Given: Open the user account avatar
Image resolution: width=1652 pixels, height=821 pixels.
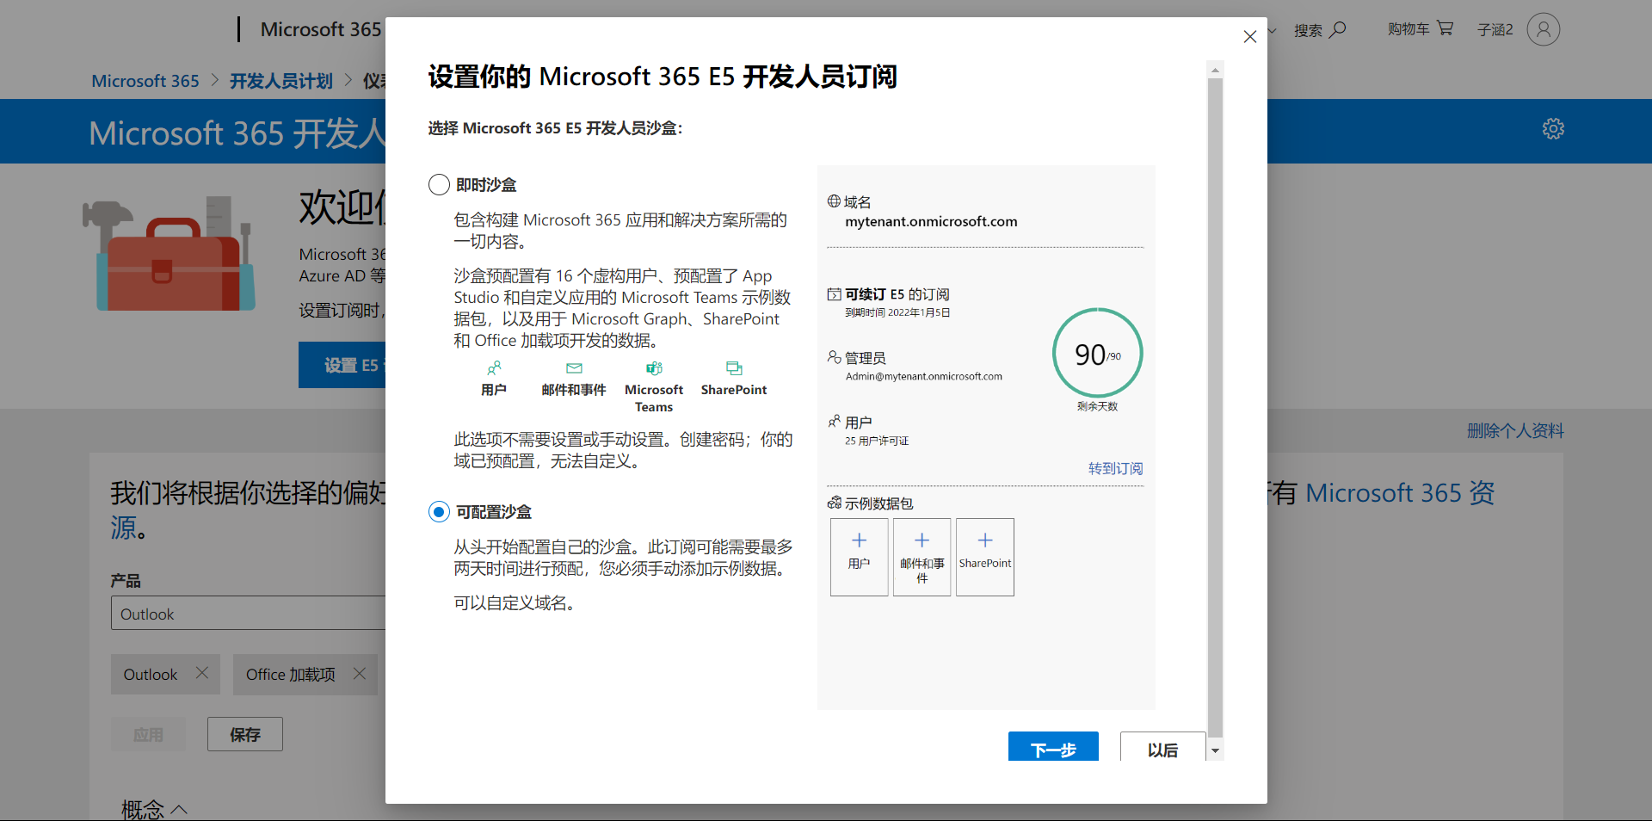Looking at the screenshot, I should 1543,29.
